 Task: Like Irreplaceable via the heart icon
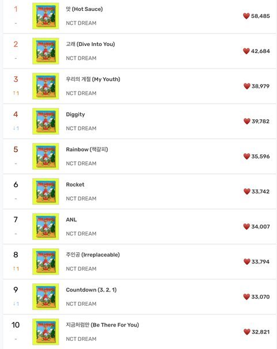(x=247, y=261)
